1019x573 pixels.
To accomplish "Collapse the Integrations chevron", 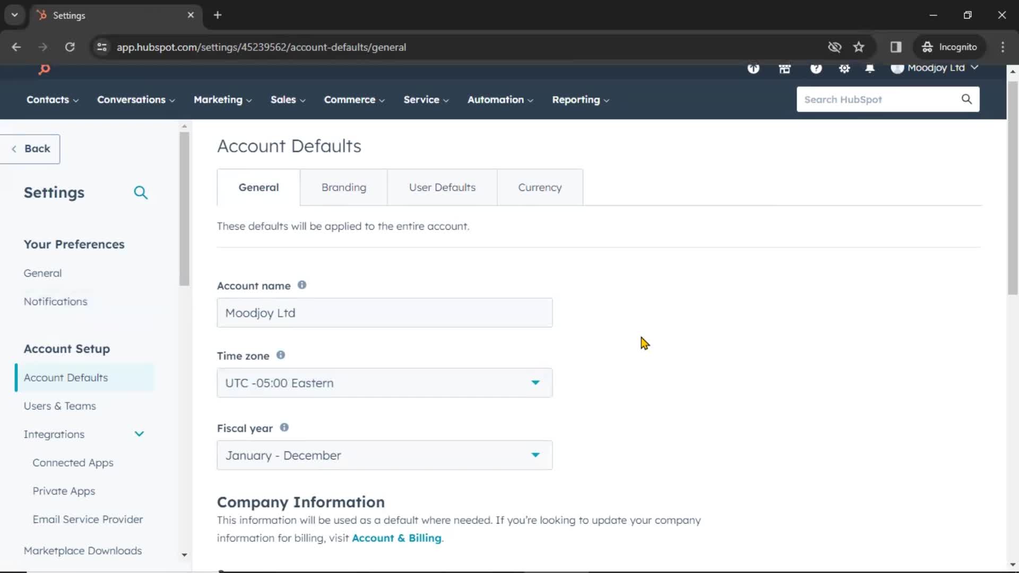I will (x=139, y=434).
